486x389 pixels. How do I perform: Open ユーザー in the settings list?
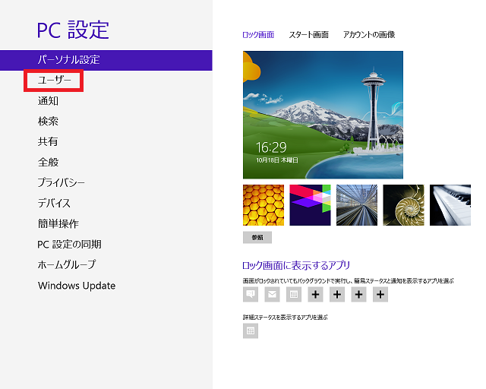(54, 80)
